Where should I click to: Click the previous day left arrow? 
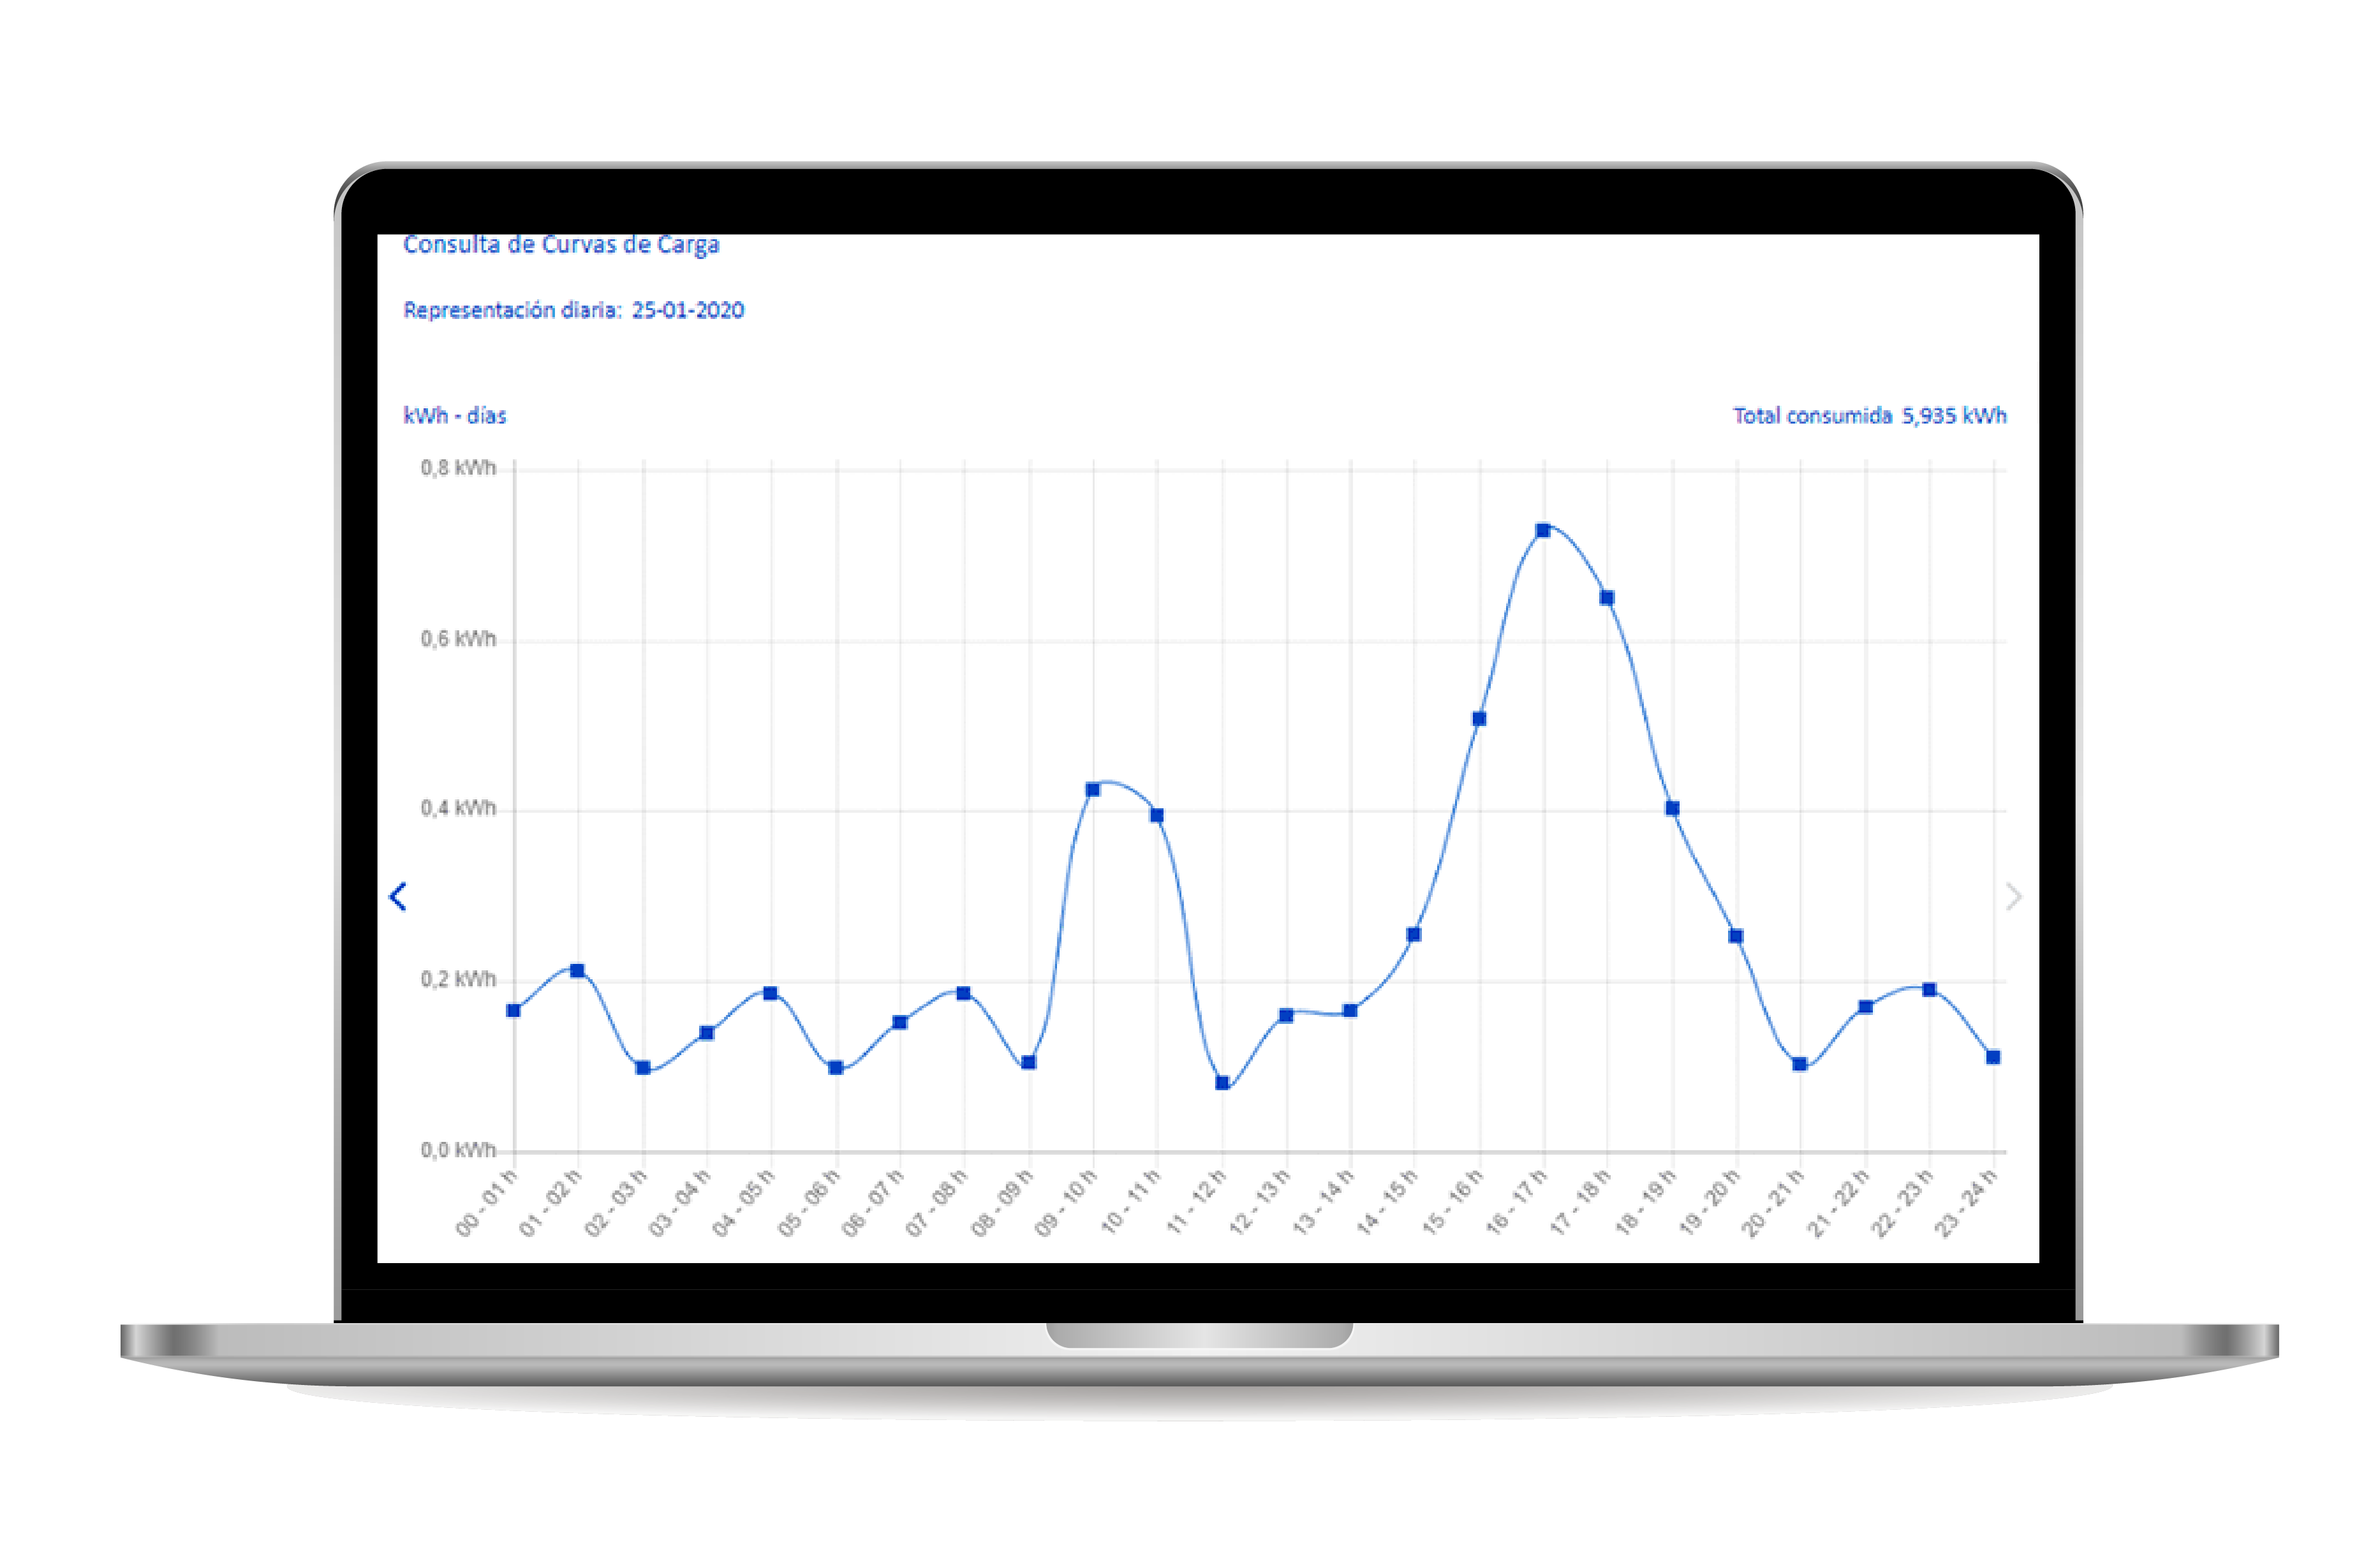point(398,896)
